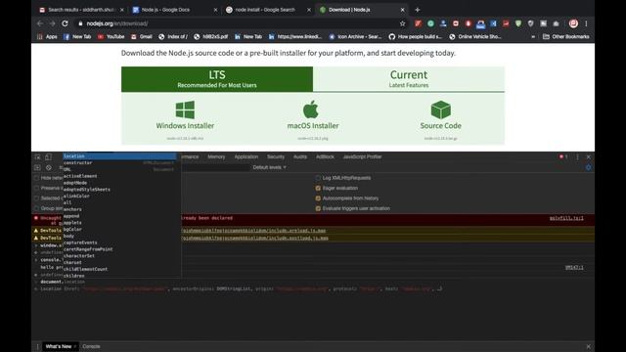
Task: Open the include.postload.js.map warning link
Action: (x=255, y=238)
